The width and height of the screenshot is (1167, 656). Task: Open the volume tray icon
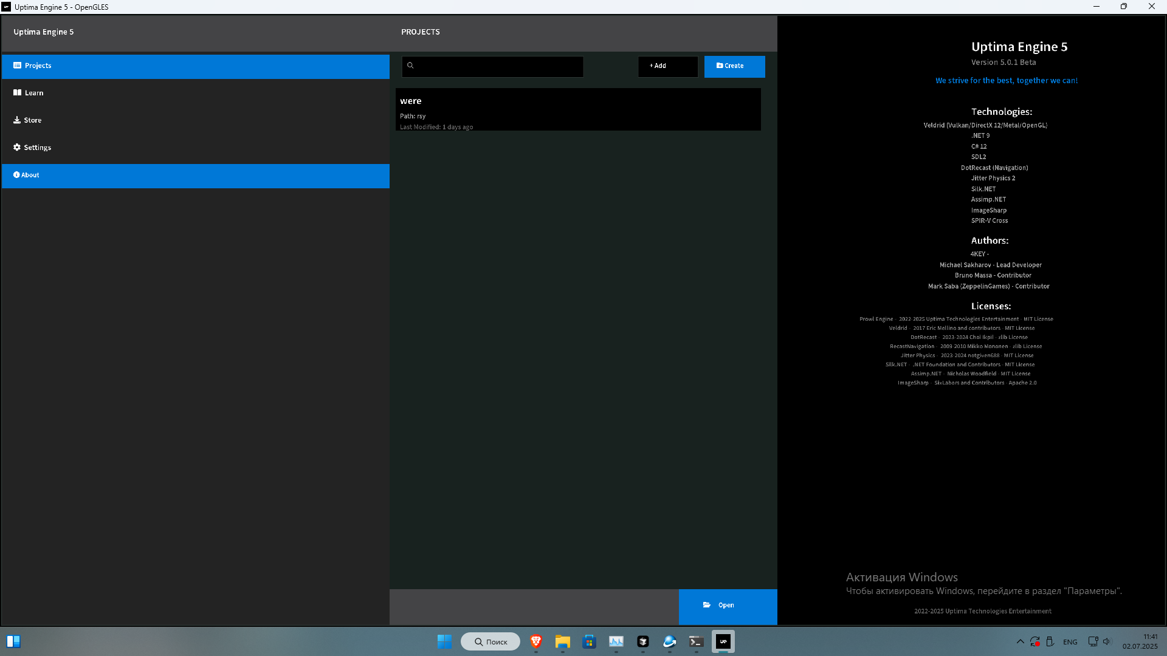[x=1107, y=642]
